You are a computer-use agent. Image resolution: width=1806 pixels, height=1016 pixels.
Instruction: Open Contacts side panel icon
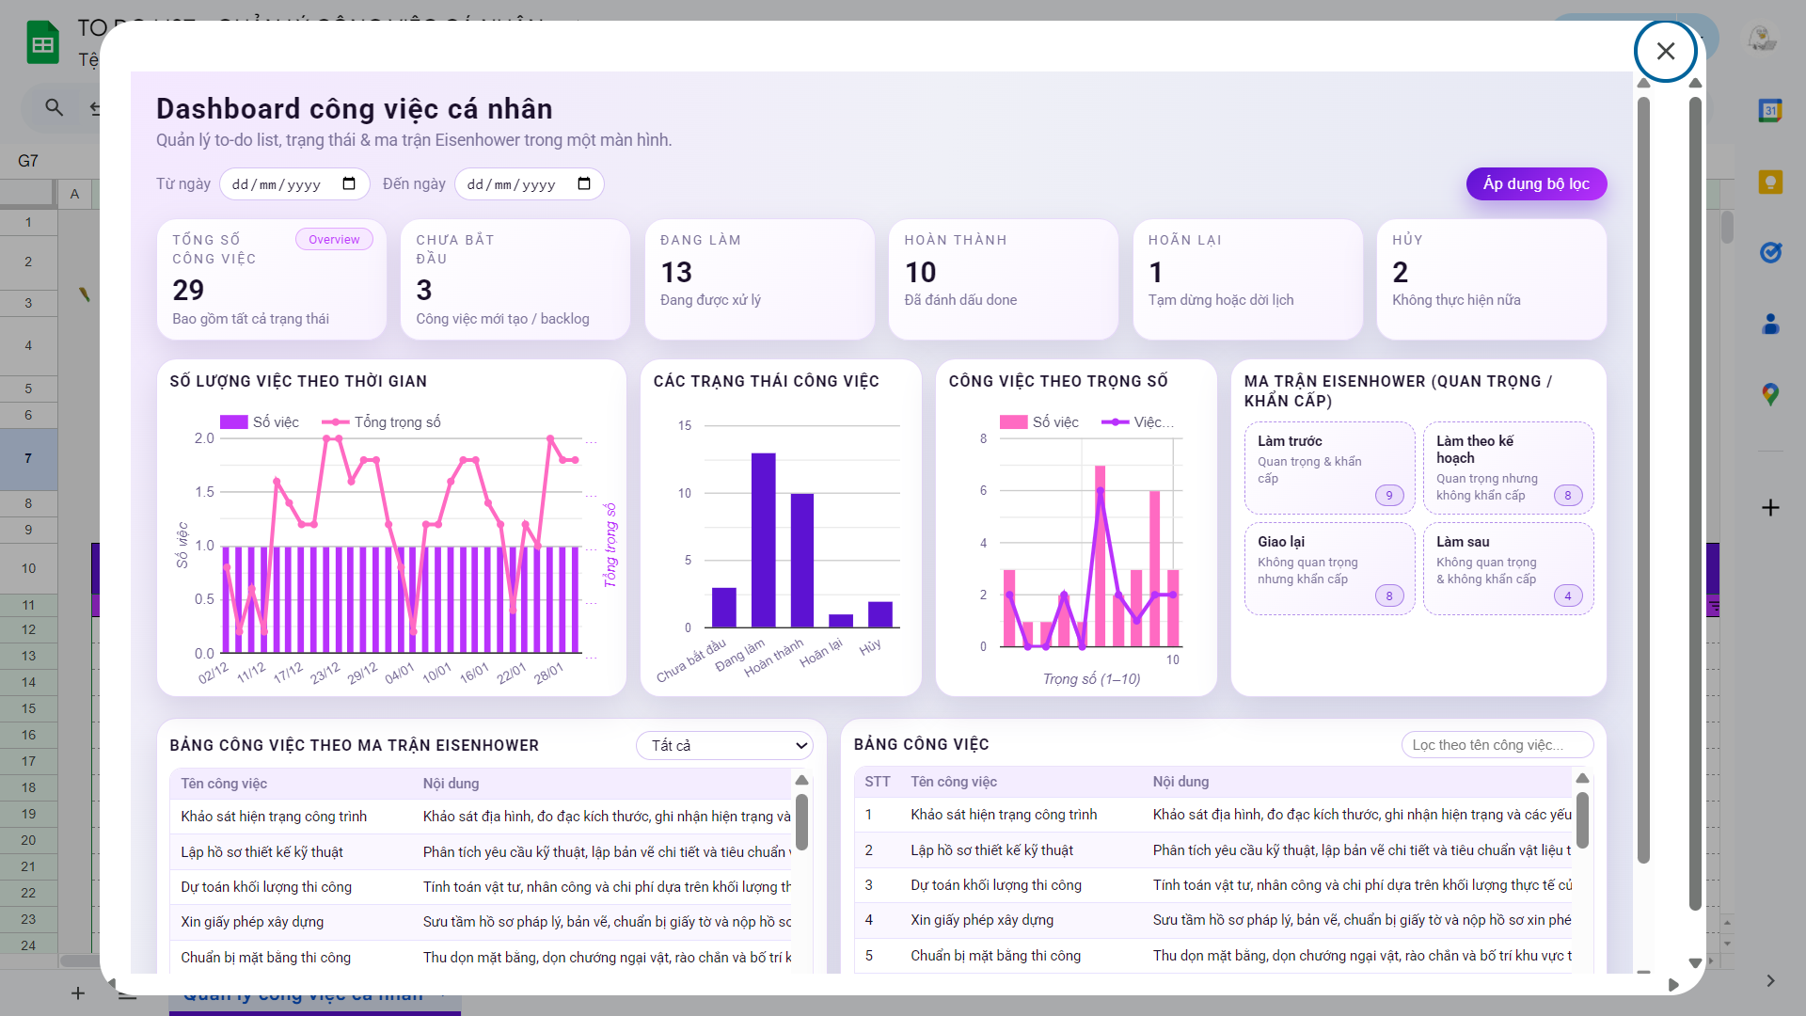1770,325
